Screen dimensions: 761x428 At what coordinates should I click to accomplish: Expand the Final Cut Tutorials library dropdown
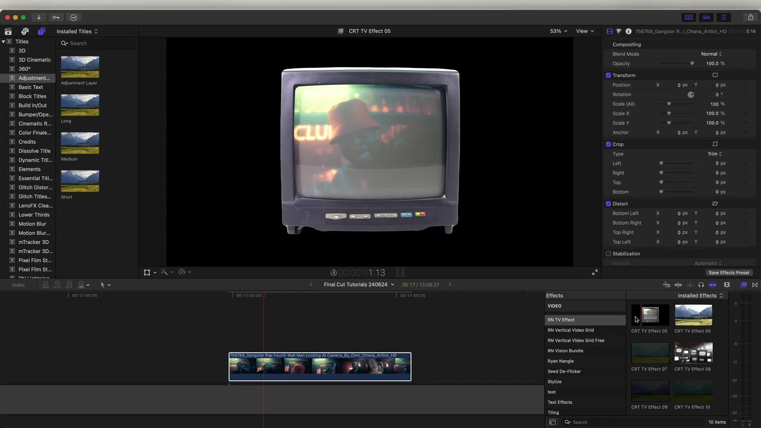point(392,284)
